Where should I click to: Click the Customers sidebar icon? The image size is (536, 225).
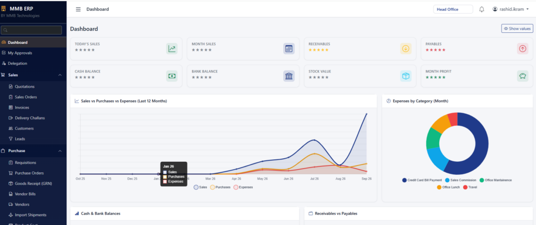tap(10, 128)
